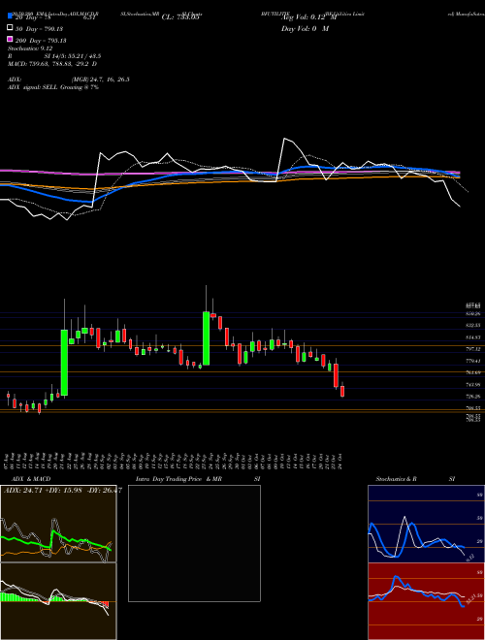Click the 779.41 price level label

pyautogui.click(x=473, y=361)
